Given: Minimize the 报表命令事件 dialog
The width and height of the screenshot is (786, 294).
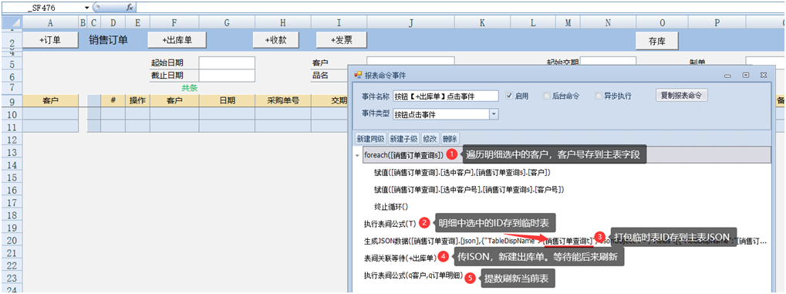Looking at the screenshot, I should click(727, 76).
